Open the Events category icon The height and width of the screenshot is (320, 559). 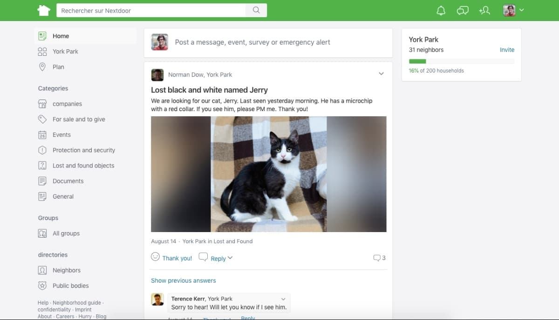tap(42, 134)
